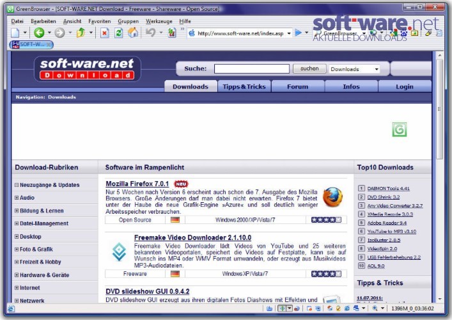452x320 pixels.
Task: Refresh the page with green arrows icon
Action: click(118, 33)
